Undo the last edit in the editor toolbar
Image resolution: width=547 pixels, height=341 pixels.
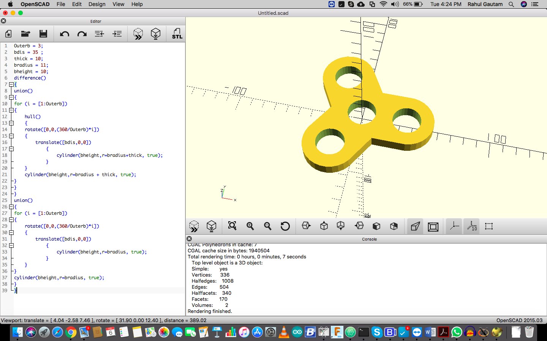(x=65, y=34)
